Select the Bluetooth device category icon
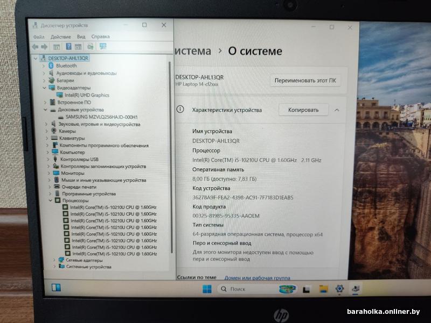Image resolution: width=431 pixels, height=323 pixels. pyautogui.click(x=51, y=66)
